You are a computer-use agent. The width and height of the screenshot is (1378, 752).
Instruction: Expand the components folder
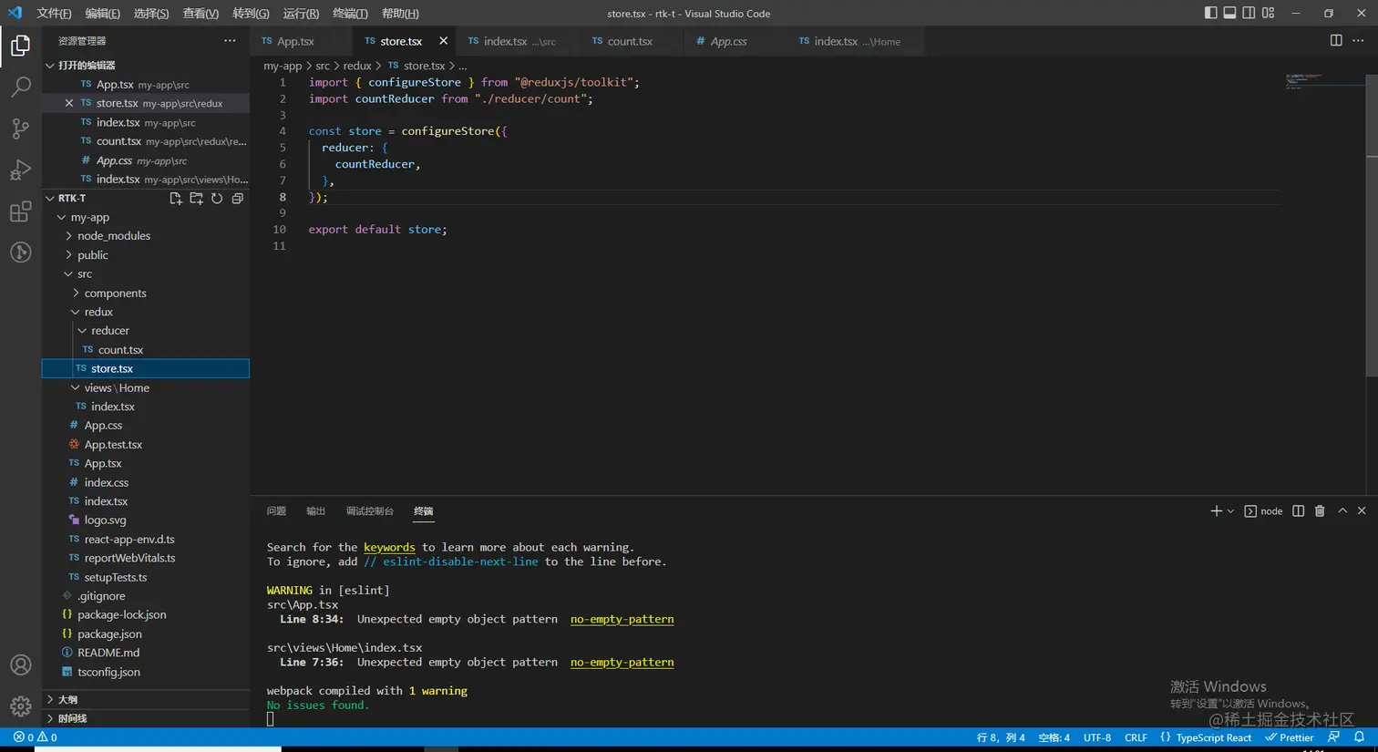[76, 294]
